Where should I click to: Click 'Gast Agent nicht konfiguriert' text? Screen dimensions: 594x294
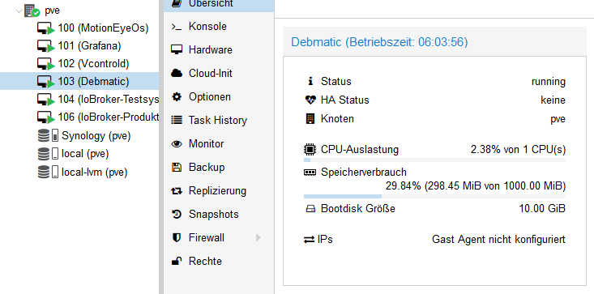coord(498,240)
